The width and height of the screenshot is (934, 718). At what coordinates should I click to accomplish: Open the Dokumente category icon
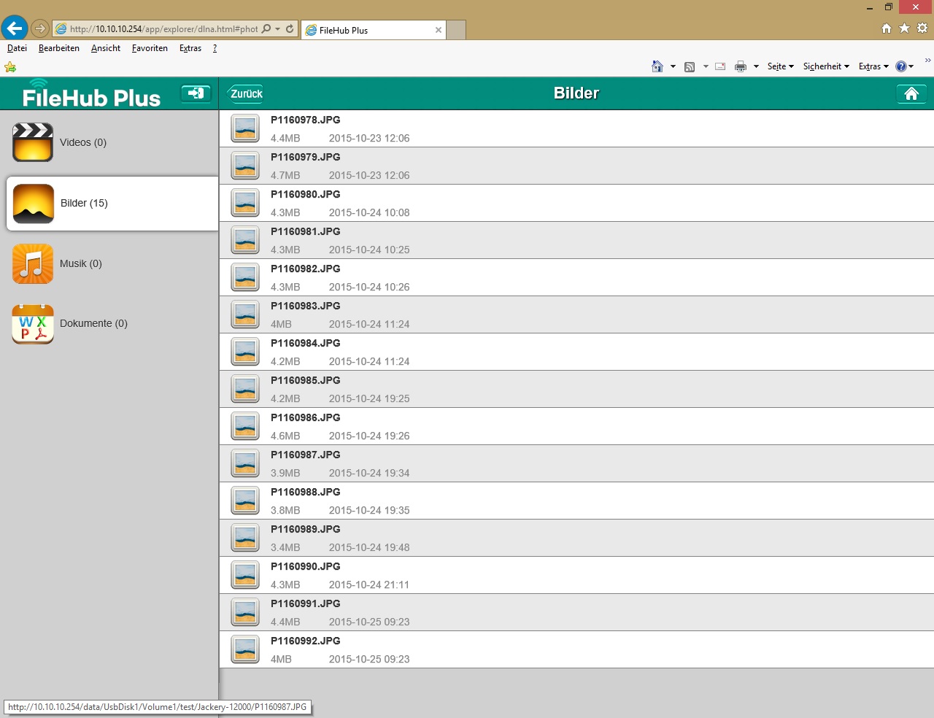pos(33,323)
